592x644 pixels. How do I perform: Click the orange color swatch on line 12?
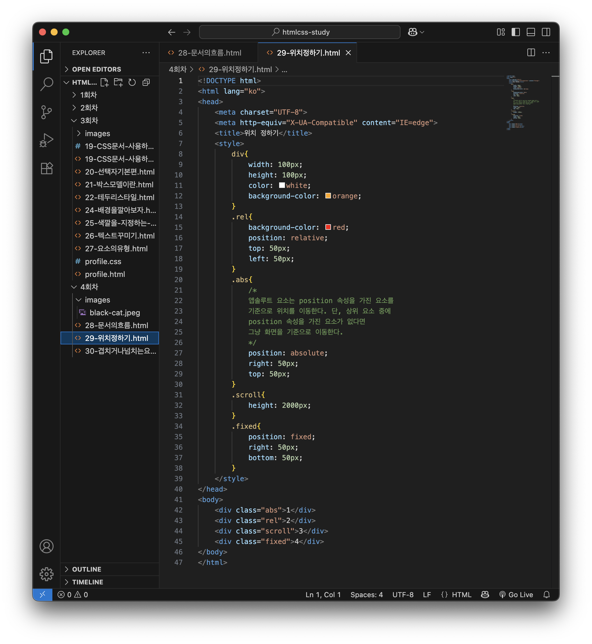(x=328, y=195)
